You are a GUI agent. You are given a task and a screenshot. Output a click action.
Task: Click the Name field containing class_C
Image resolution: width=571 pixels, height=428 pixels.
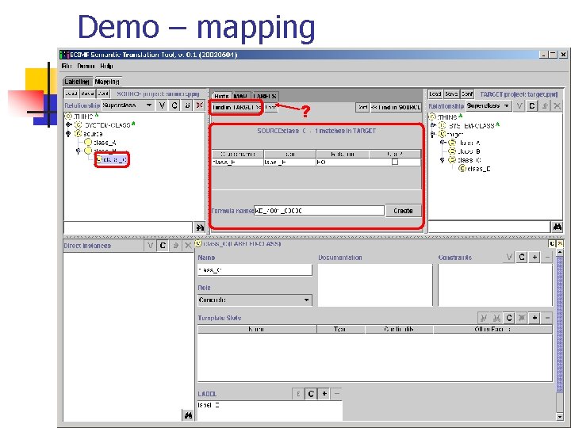(255, 270)
